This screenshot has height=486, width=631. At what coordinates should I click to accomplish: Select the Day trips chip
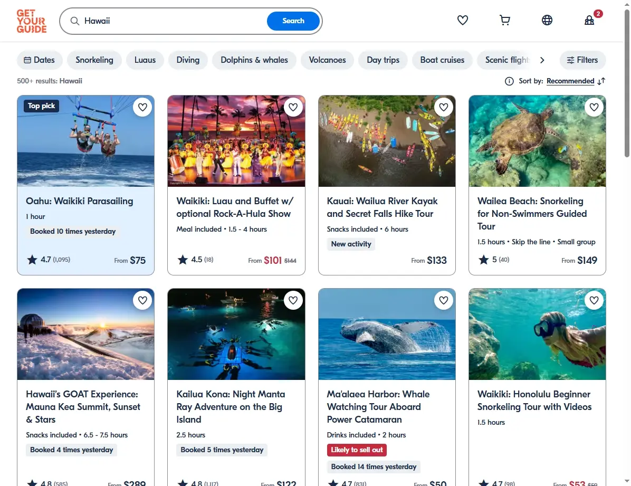coord(383,60)
